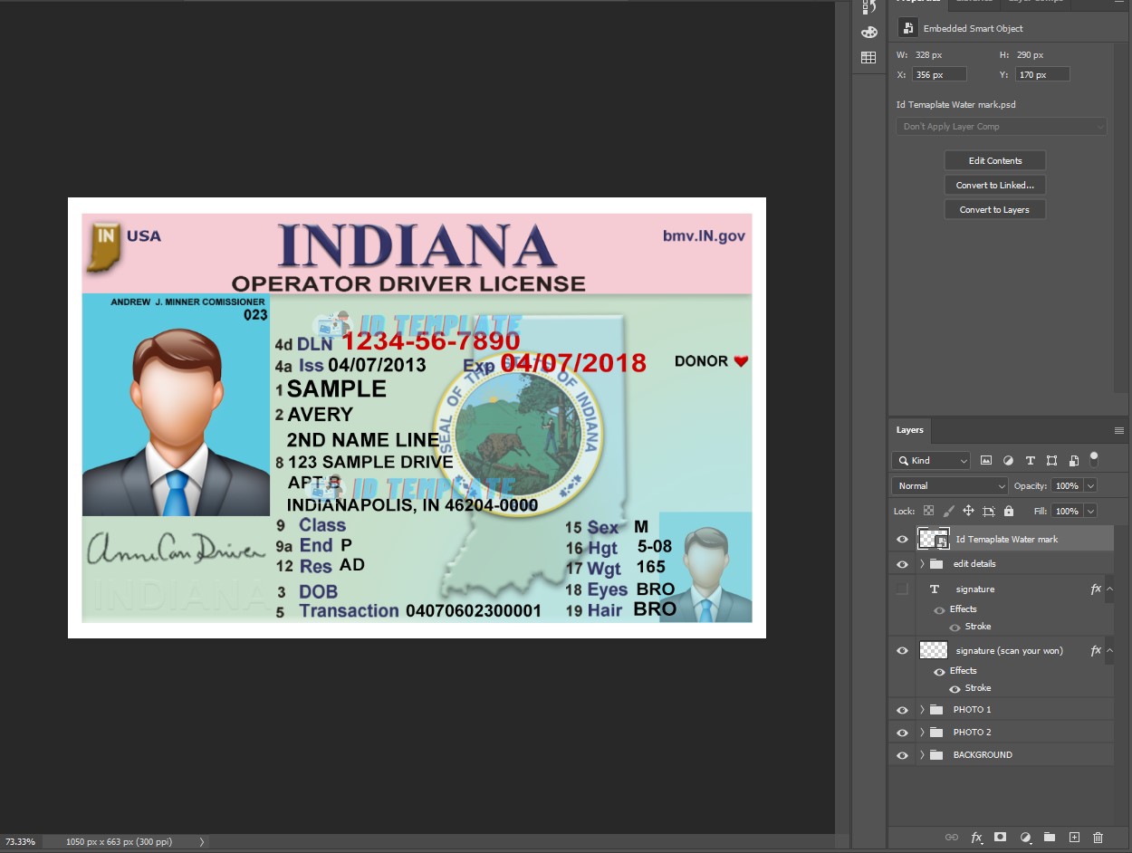Viewport: 1132px width, 853px height.
Task: Lock image pixels with brush icon
Action: pos(948,511)
